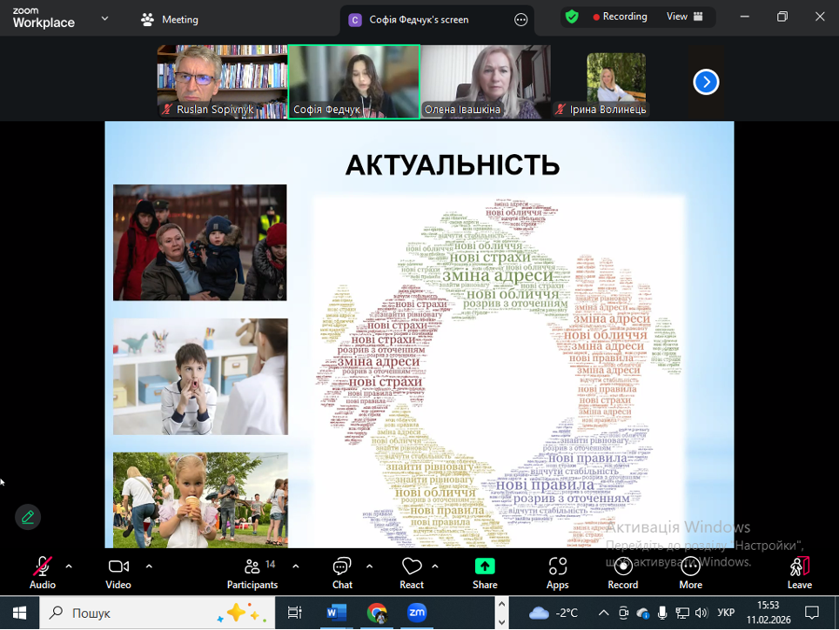Expand the Participants options caret

point(296,566)
